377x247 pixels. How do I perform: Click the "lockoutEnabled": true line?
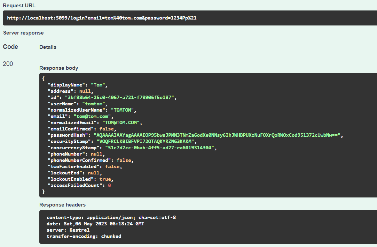click(80, 179)
